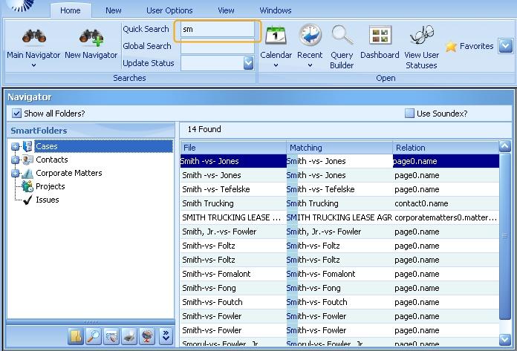
Task: Expand the Contacts tree node
Action: coord(15,160)
